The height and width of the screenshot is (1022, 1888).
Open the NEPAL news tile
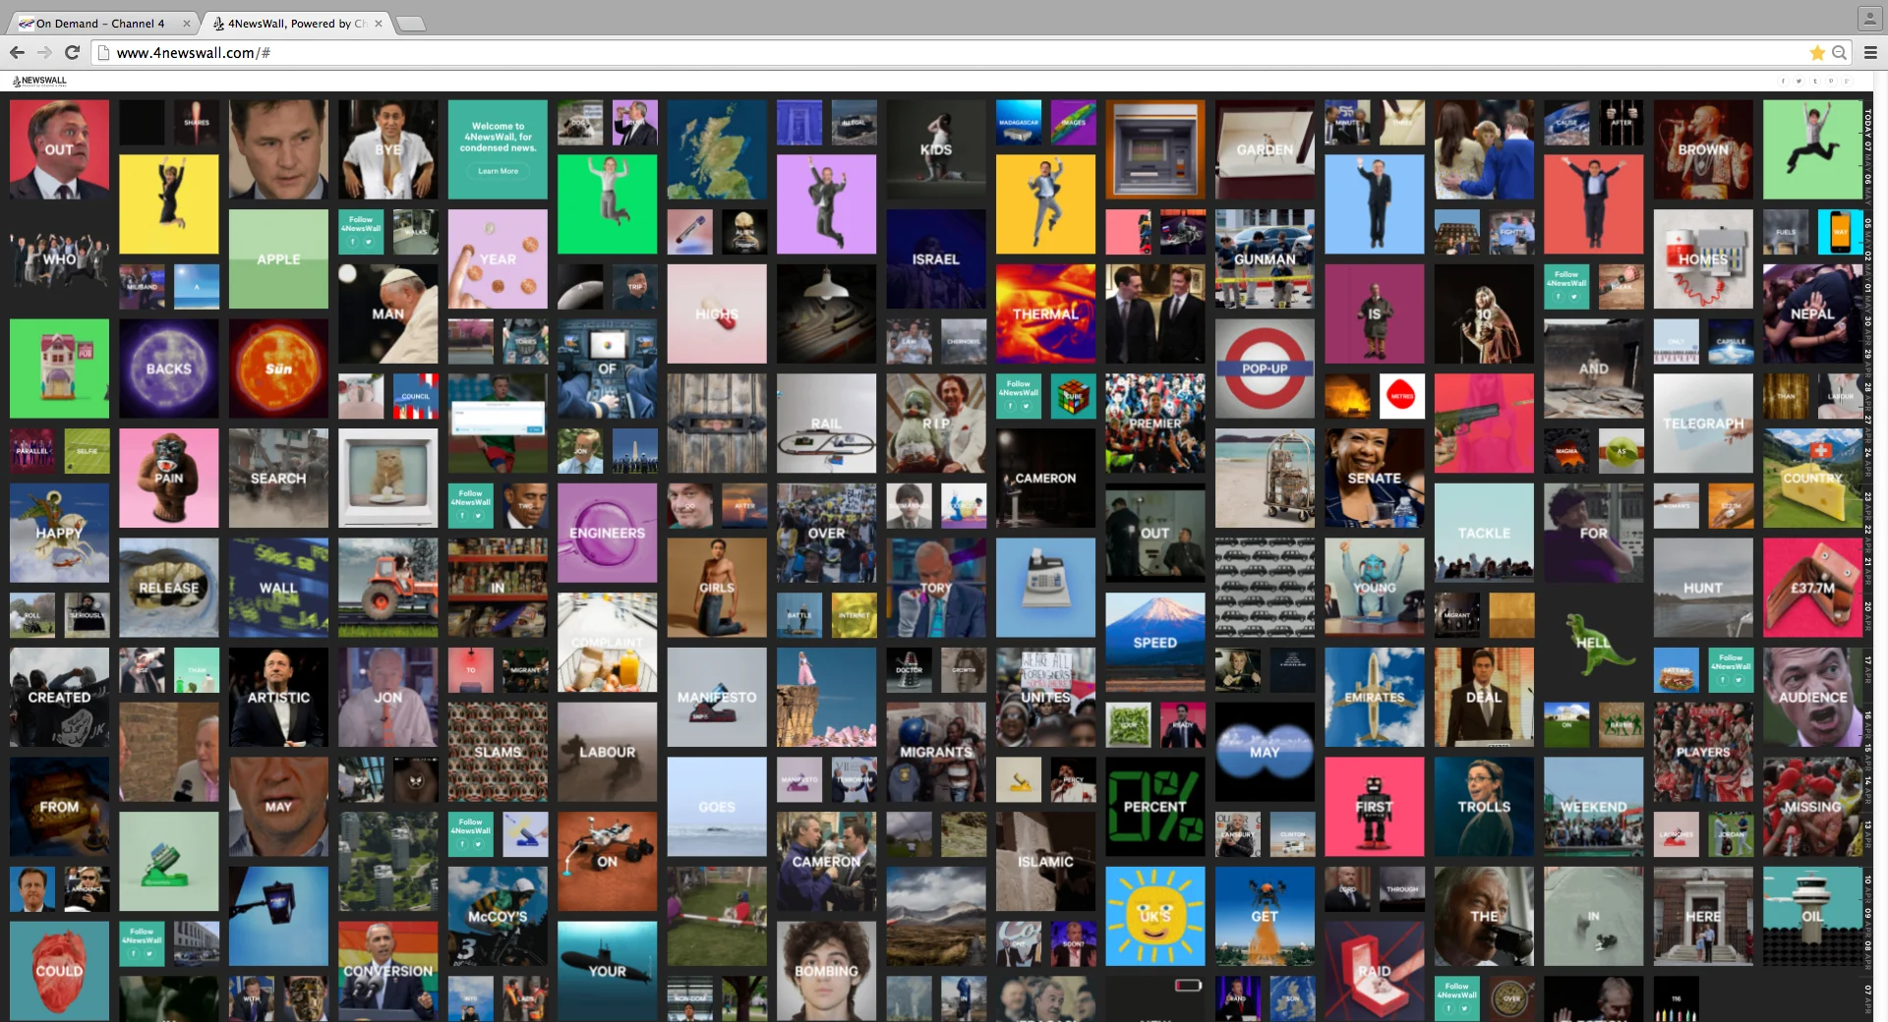tap(1812, 313)
